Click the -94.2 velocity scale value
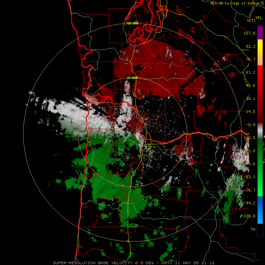The height and width of the screenshot is (265, 265). pos(249,203)
